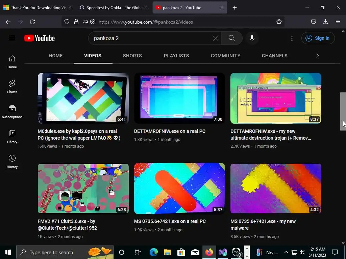
Task: Open the M0dules.exe video thumbnail
Action: [83, 98]
